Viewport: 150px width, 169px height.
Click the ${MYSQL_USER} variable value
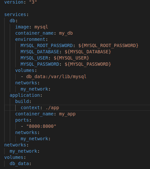(71, 58)
